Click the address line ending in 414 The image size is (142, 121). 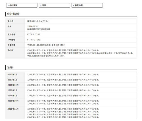tap(39, 29)
